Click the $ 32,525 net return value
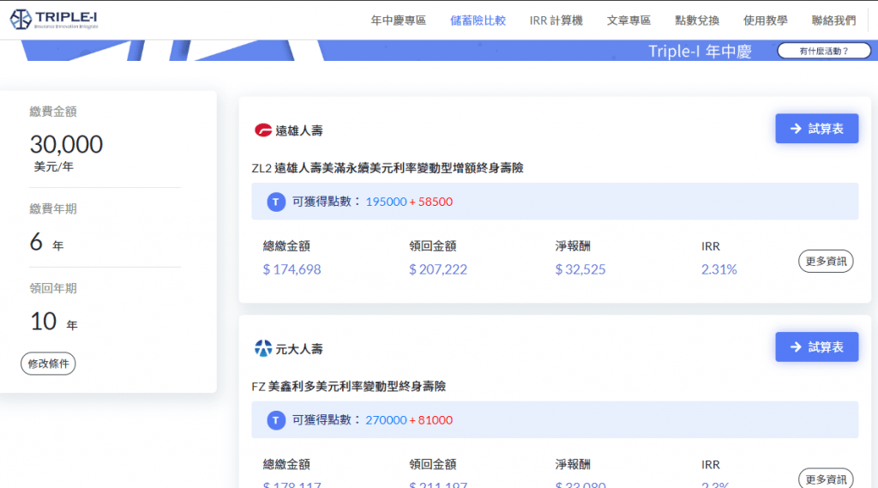The width and height of the screenshot is (878, 488). 580,269
